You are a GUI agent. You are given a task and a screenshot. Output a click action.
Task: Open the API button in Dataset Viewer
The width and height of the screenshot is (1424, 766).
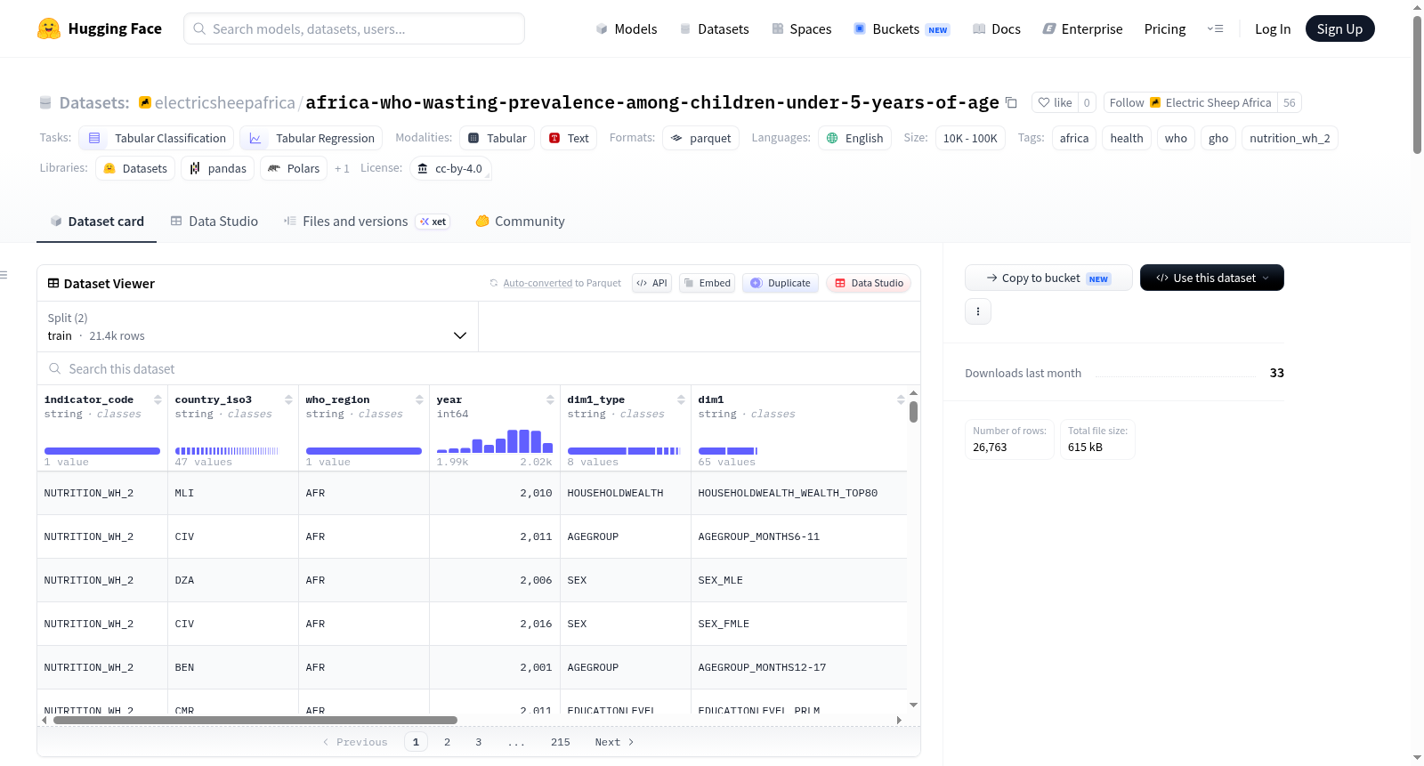pyautogui.click(x=651, y=283)
